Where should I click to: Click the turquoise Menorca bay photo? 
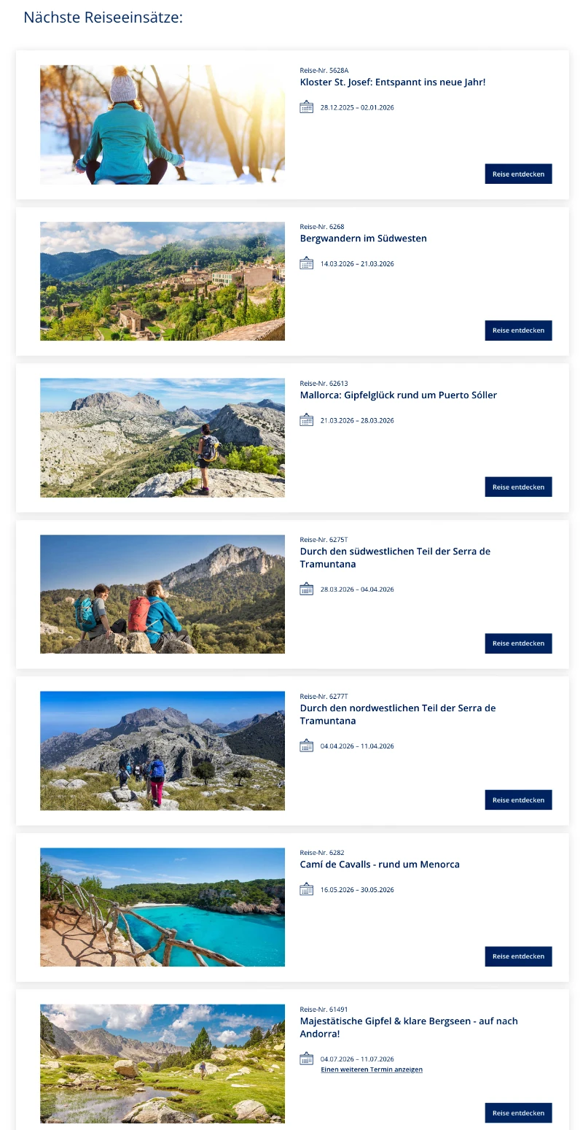pyautogui.click(x=163, y=907)
